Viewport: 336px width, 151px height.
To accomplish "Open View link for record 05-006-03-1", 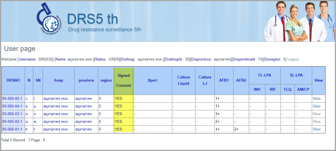I will (316, 114).
